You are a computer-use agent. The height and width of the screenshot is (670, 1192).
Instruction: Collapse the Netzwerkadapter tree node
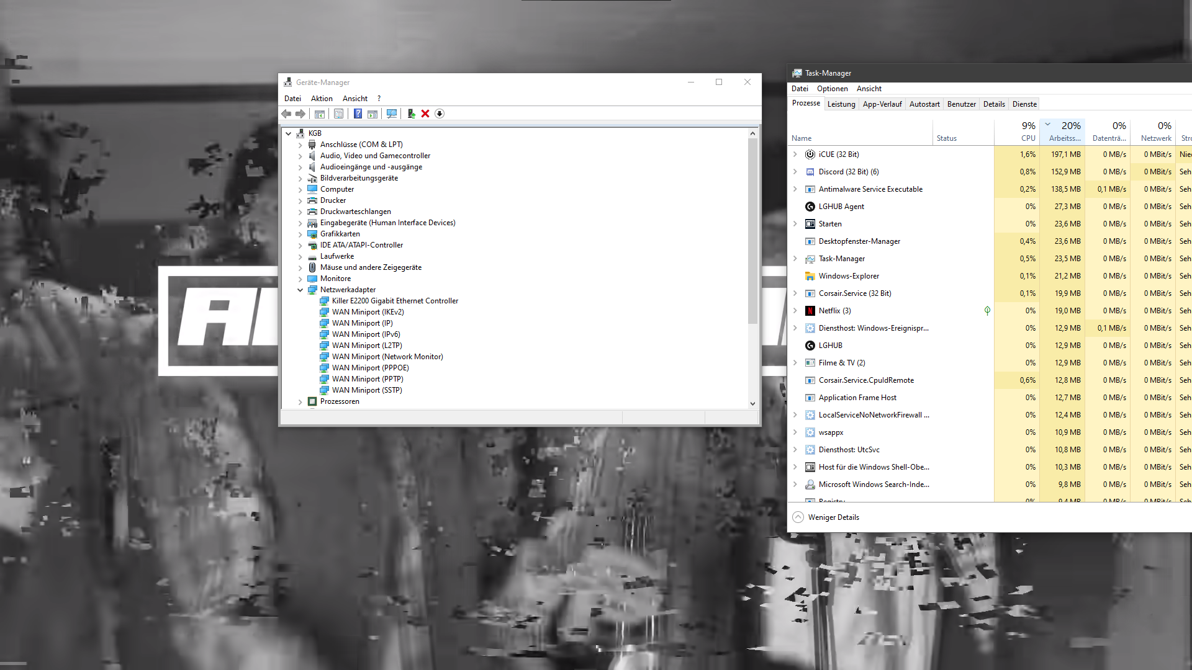300,290
